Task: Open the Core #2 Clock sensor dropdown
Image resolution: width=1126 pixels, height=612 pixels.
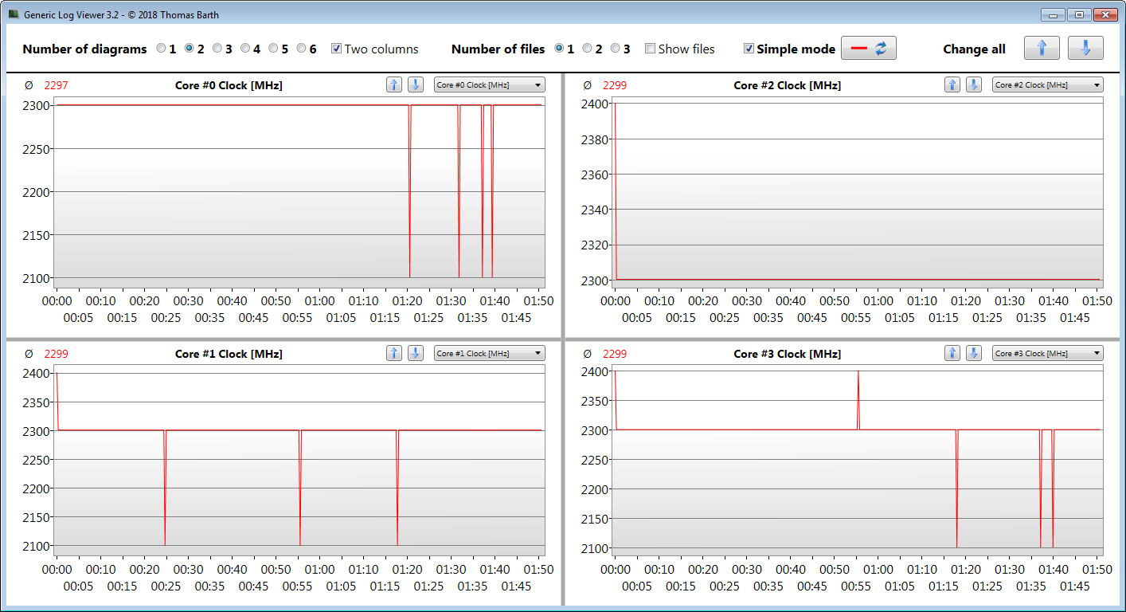Action: point(1047,85)
